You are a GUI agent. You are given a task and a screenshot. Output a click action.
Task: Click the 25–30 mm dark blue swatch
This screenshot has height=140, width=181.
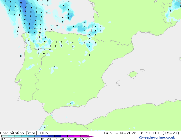[x=58, y=136]
